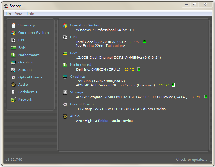The width and height of the screenshot is (215, 167).
Task: Click the Storage disk icon in main panel
Action: 65,92
